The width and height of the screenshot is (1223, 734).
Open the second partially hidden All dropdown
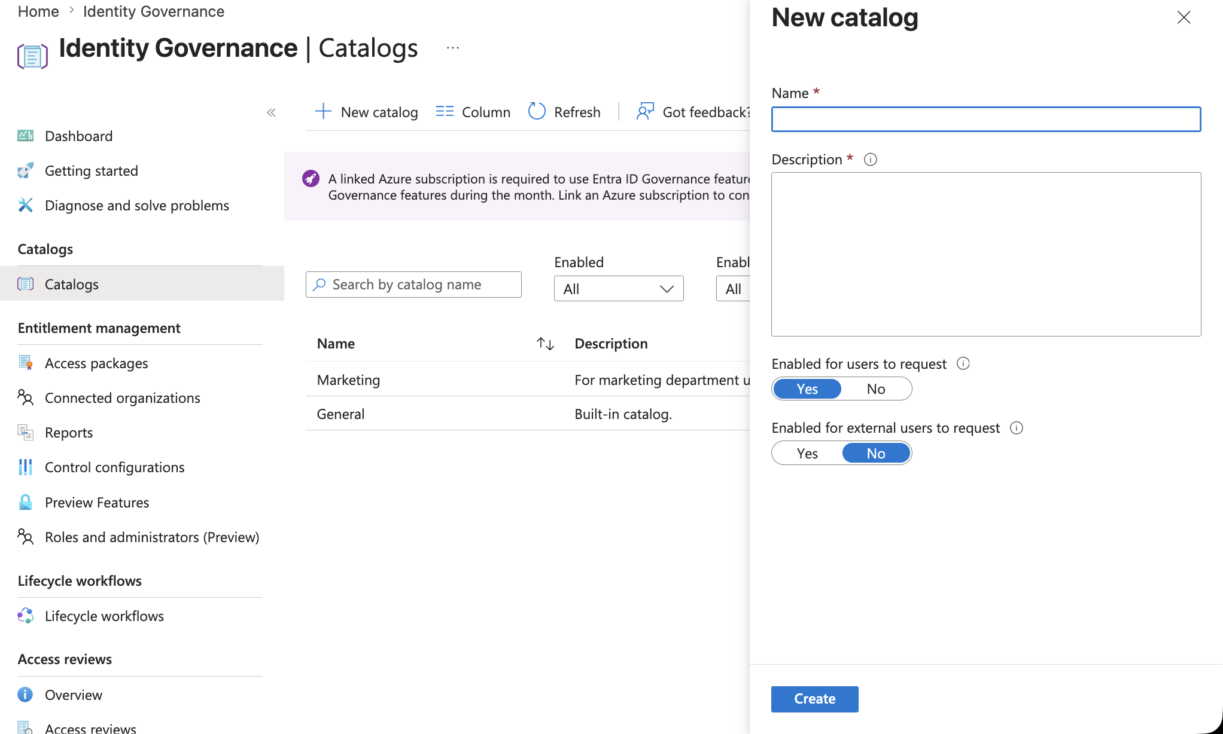[x=733, y=289]
